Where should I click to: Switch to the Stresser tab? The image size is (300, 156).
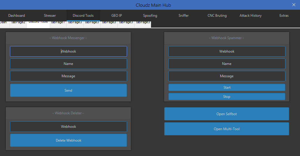click(x=50, y=16)
